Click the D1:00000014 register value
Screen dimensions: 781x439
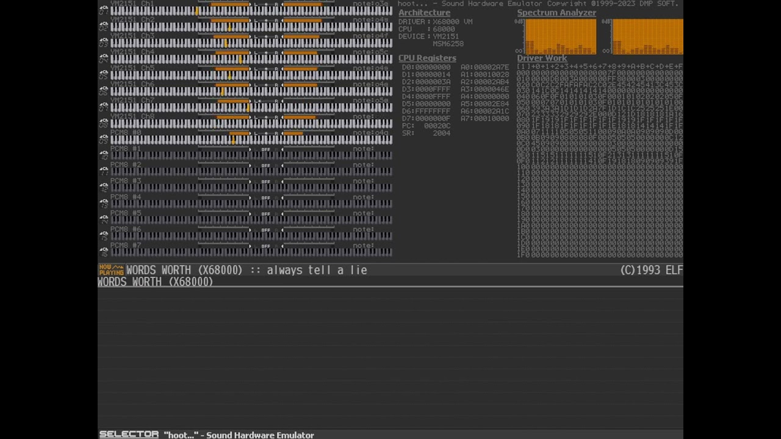click(426, 74)
